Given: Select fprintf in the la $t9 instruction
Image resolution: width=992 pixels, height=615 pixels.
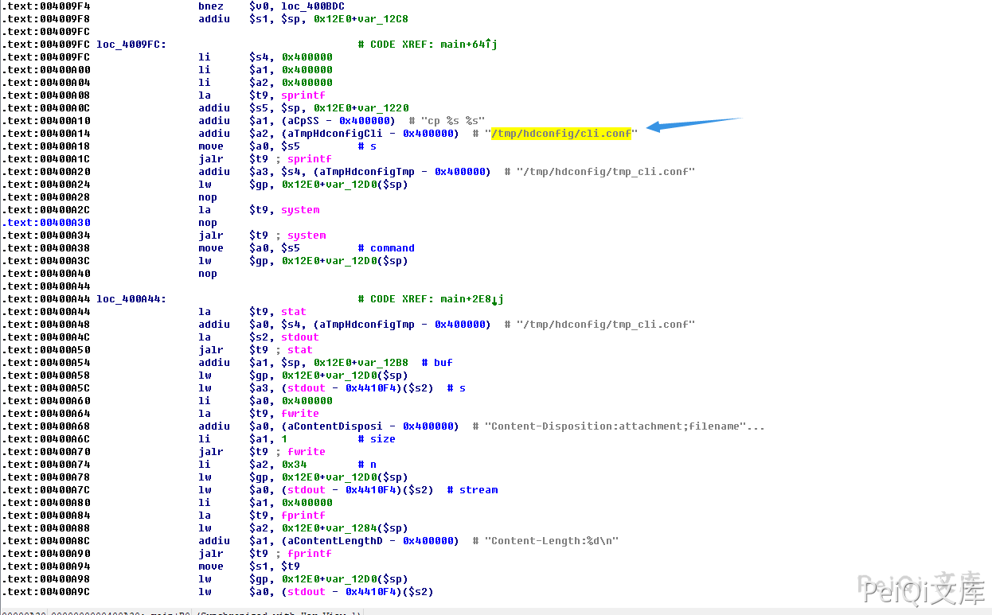Looking at the screenshot, I should point(303,516).
